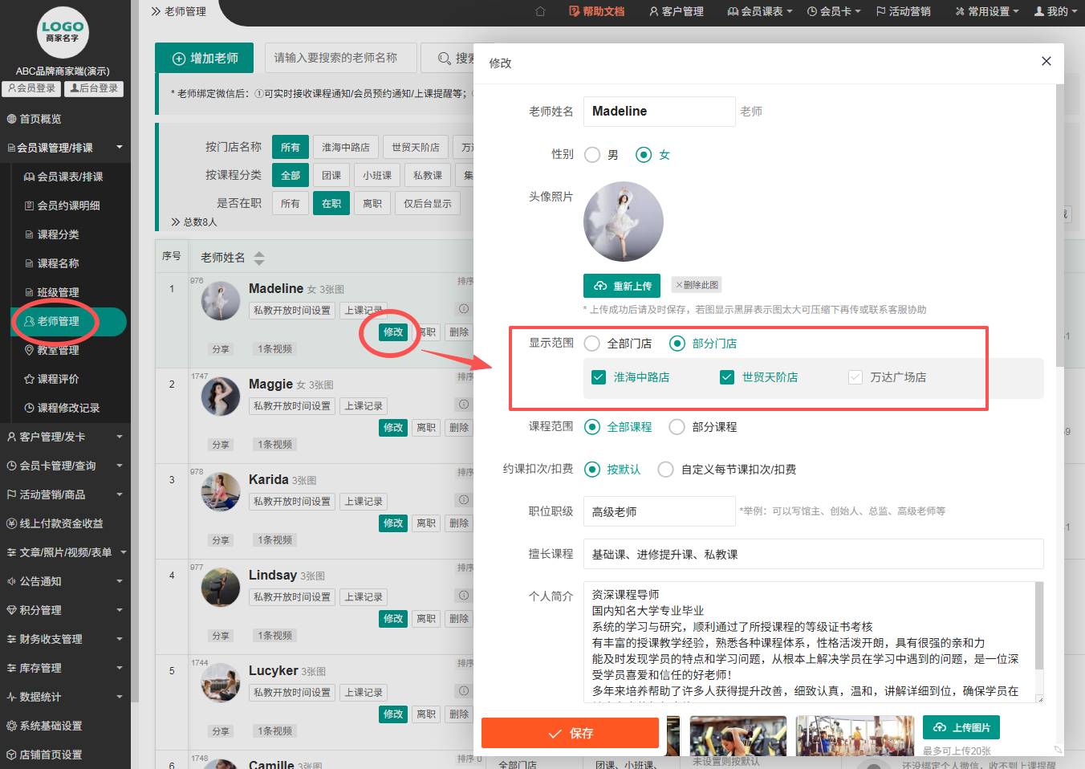Viewport: 1085px width, 769px height.
Task: Click the home icon in top bar
Action: coord(540,11)
